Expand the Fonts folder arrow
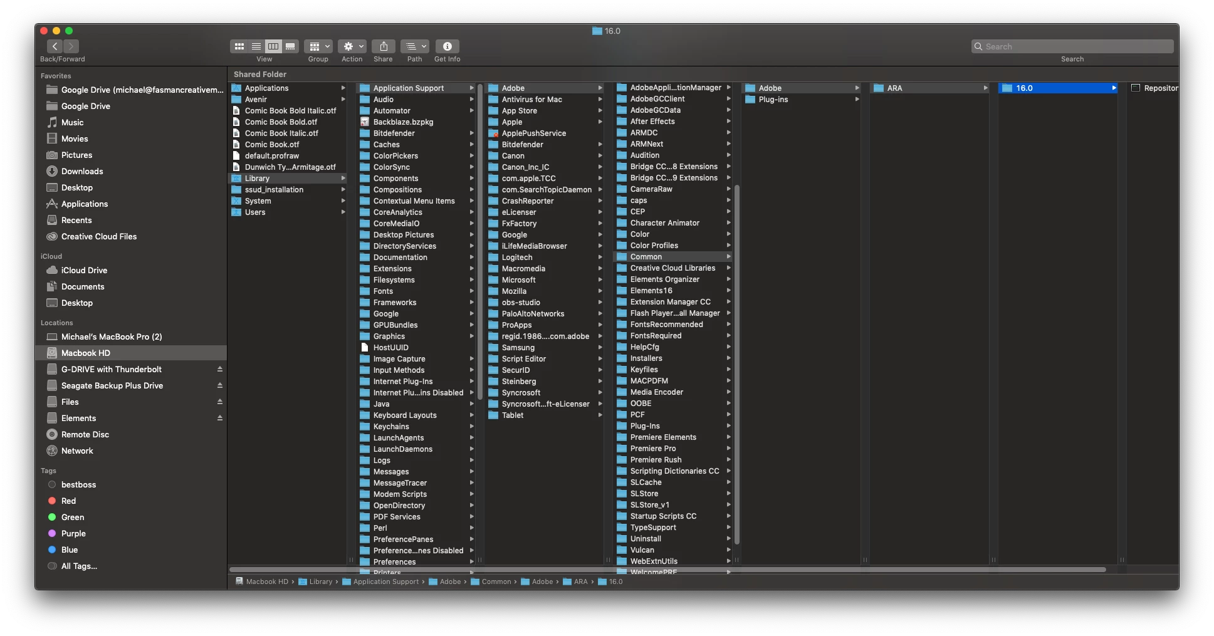Screen dimensions: 1214x636 [x=471, y=291]
